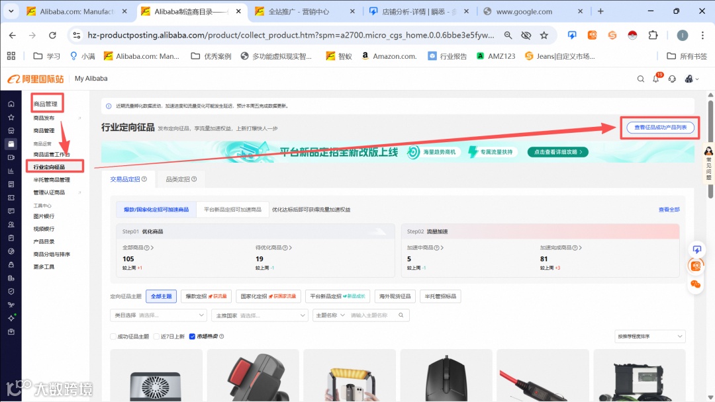Go back with the browser back arrow
The image size is (715, 402).
[13, 35]
